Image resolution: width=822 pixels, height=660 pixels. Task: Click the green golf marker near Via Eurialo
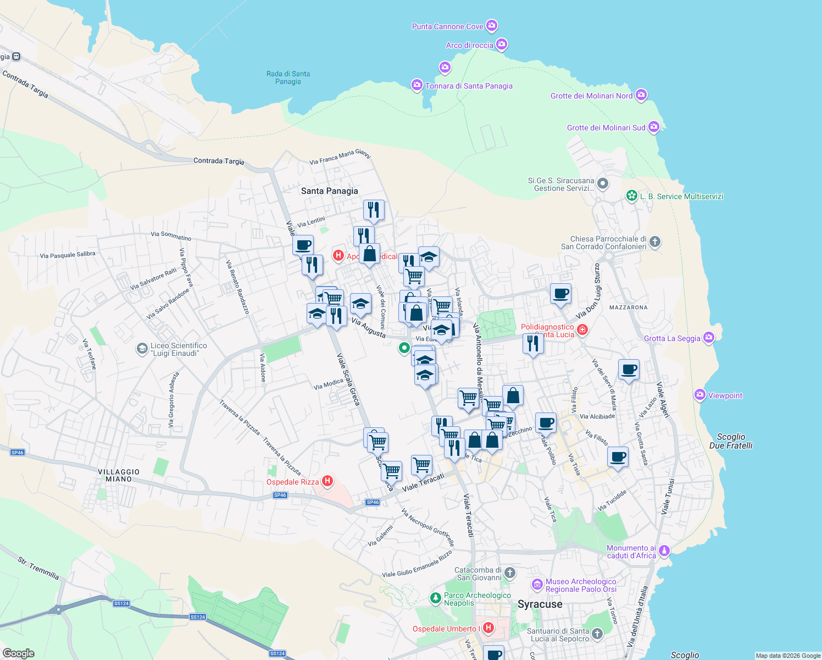[404, 348]
